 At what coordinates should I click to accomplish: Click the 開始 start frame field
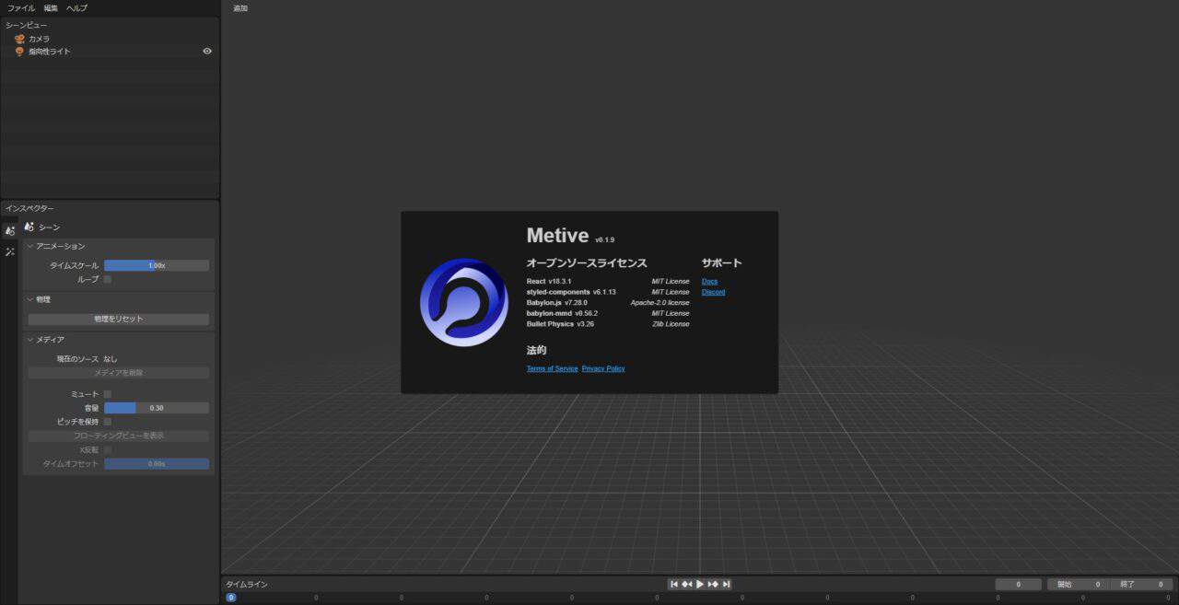click(x=1079, y=584)
